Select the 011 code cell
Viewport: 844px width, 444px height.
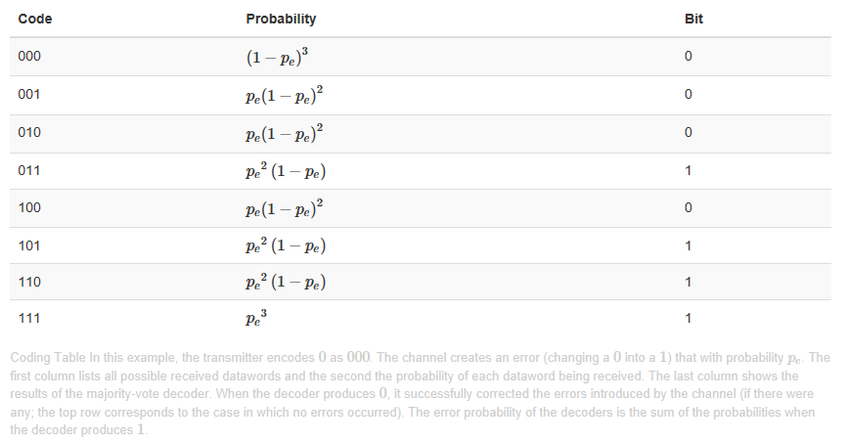tap(28, 170)
